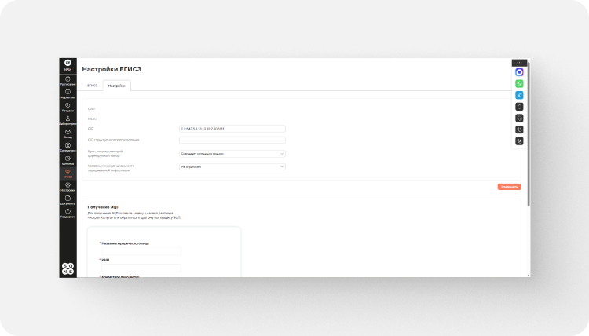Image resolution: width=589 pixels, height=336 pixels.
Task: Open Сотрудники section in sidebar
Action: click(68, 147)
